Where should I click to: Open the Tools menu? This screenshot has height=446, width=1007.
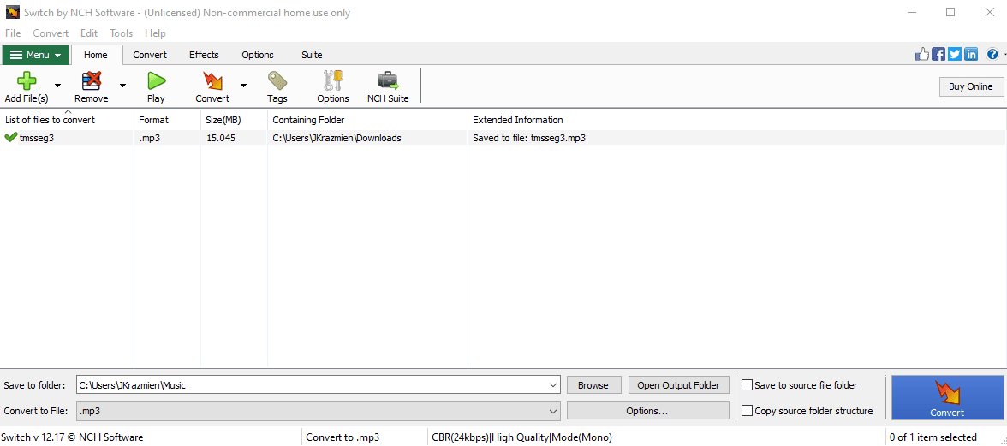click(x=121, y=33)
